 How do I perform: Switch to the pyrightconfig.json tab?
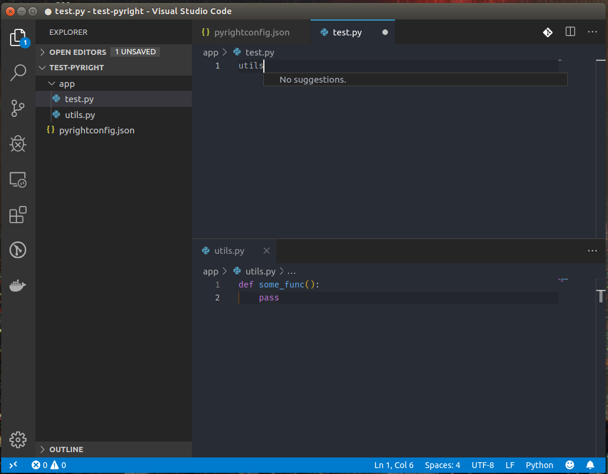point(251,32)
